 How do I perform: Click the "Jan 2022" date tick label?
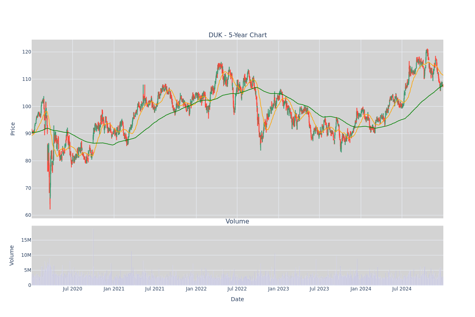(x=196, y=289)
